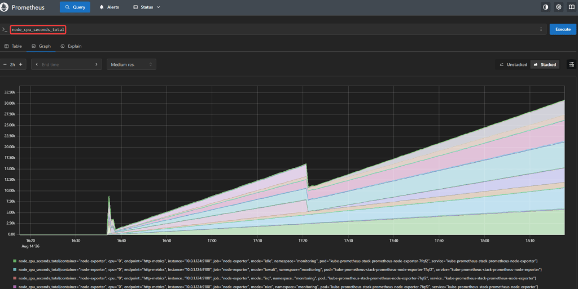Select the mode="idle" legend entry

[278, 261]
